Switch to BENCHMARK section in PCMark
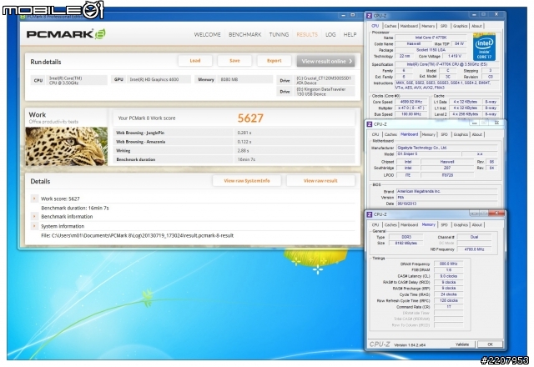The height and width of the screenshot is (367, 534). coord(244,34)
